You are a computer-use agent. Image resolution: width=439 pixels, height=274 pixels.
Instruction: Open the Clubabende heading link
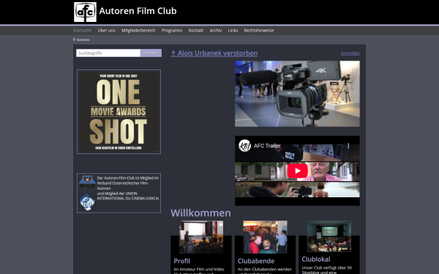tap(256, 261)
